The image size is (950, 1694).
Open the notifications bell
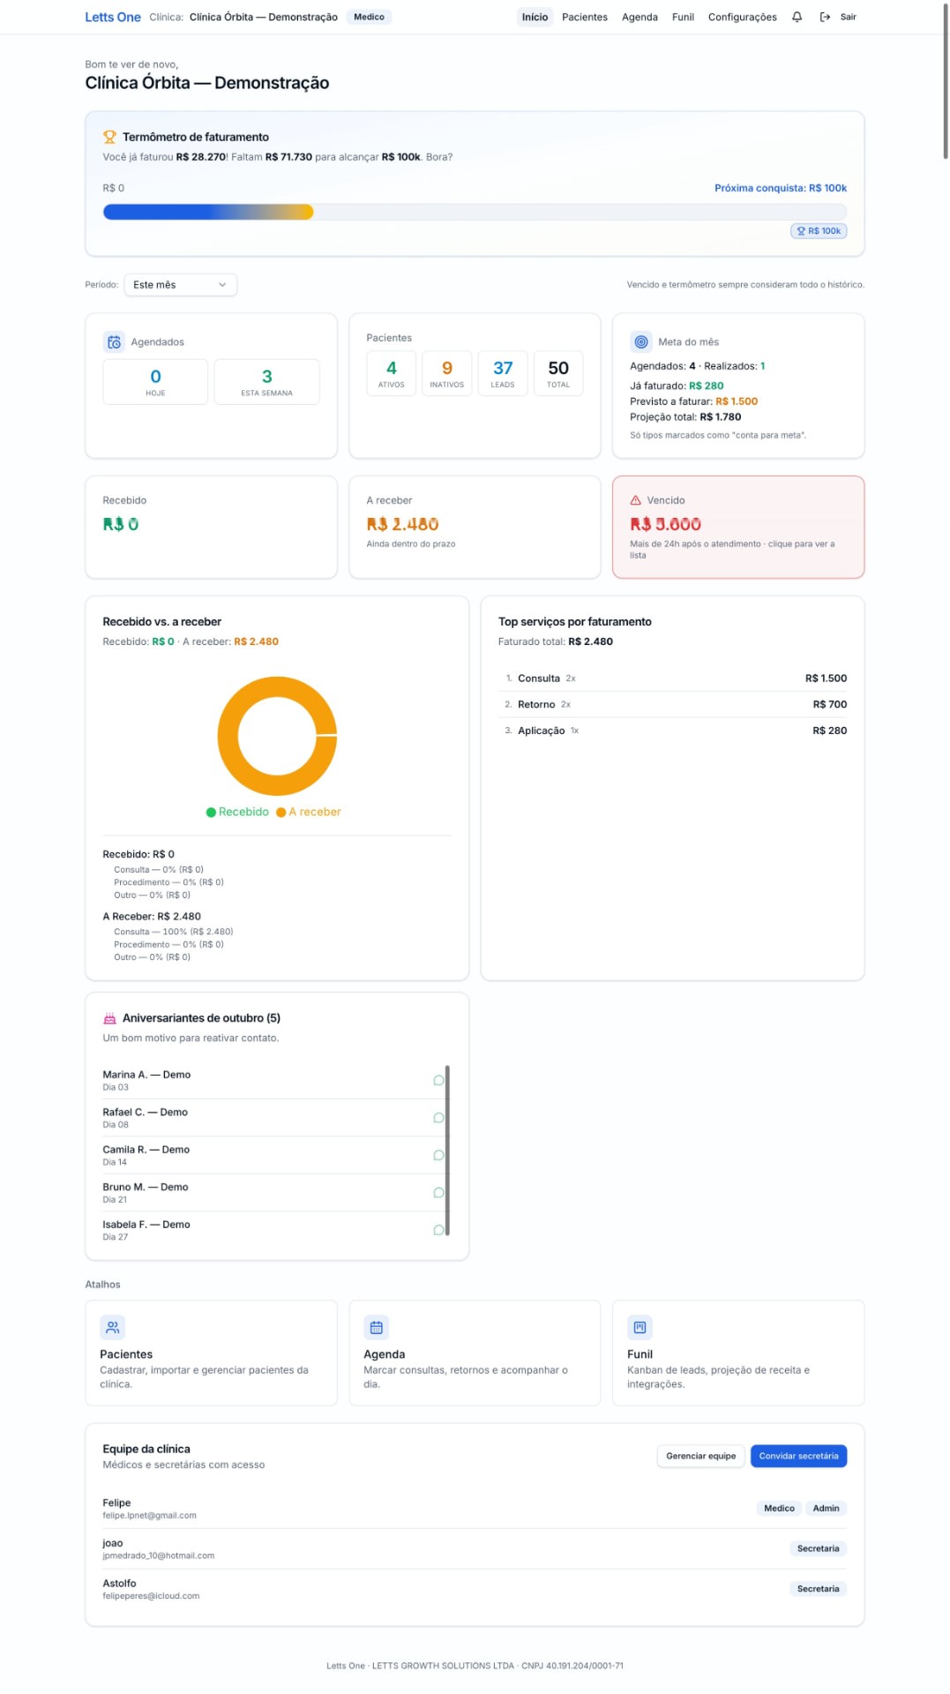click(797, 17)
